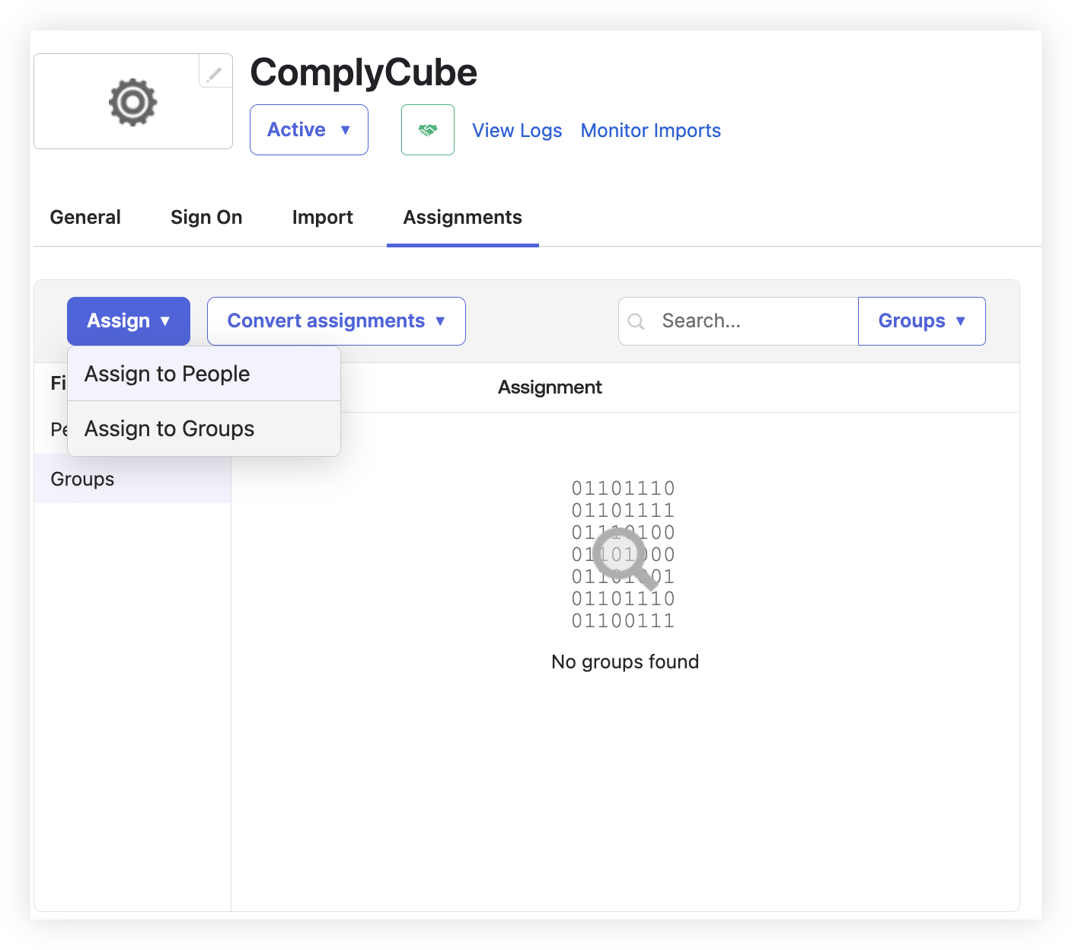Click the Assignment column header
The image size is (1072, 950).
click(x=550, y=387)
